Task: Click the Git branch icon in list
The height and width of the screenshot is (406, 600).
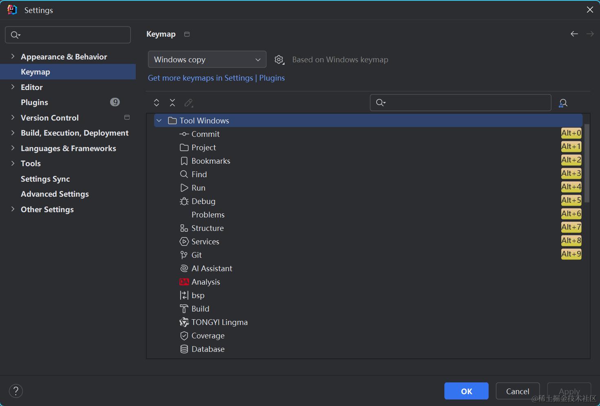Action: point(184,255)
